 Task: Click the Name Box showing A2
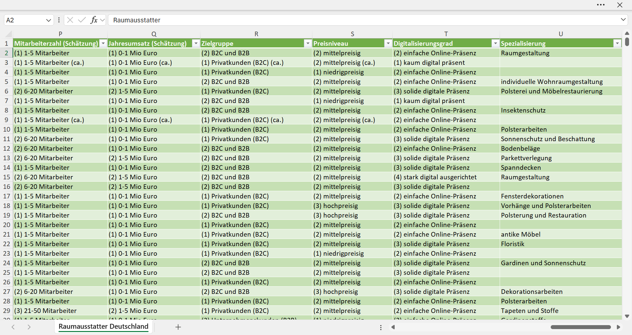pos(25,20)
